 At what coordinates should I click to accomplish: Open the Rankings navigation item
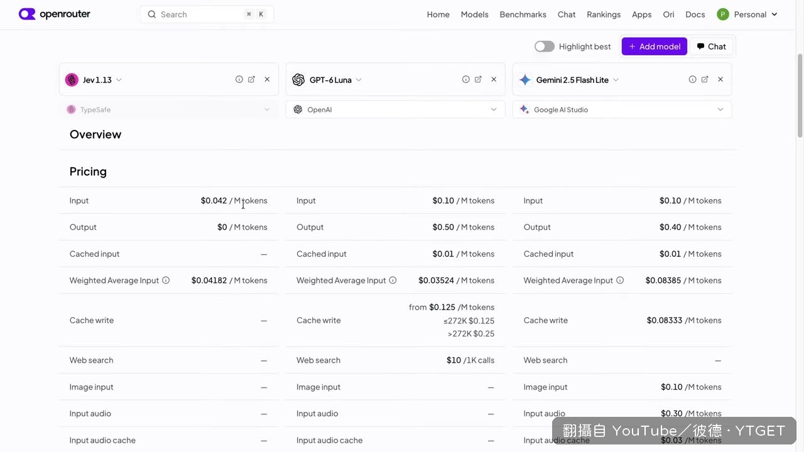(604, 14)
